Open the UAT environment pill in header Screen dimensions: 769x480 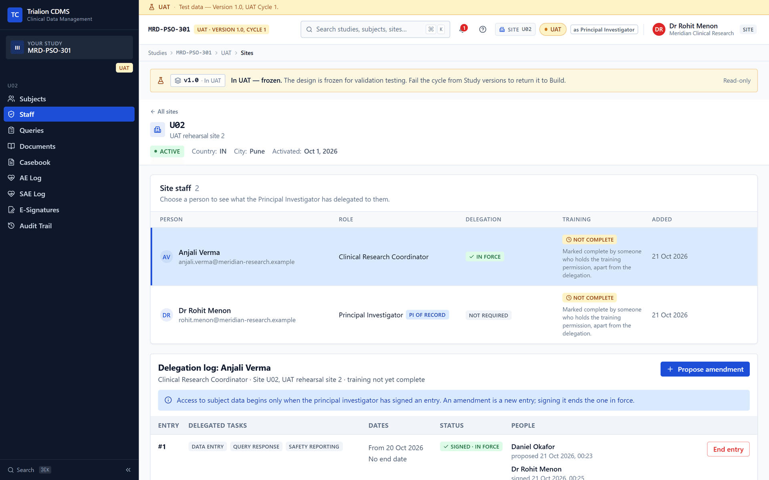(553, 29)
